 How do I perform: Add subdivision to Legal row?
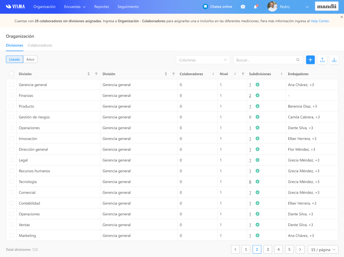click(258, 160)
